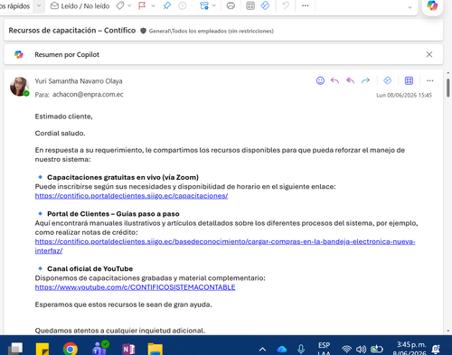Open File Explorer from the taskbar
452x355 pixels.
(155, 350)
